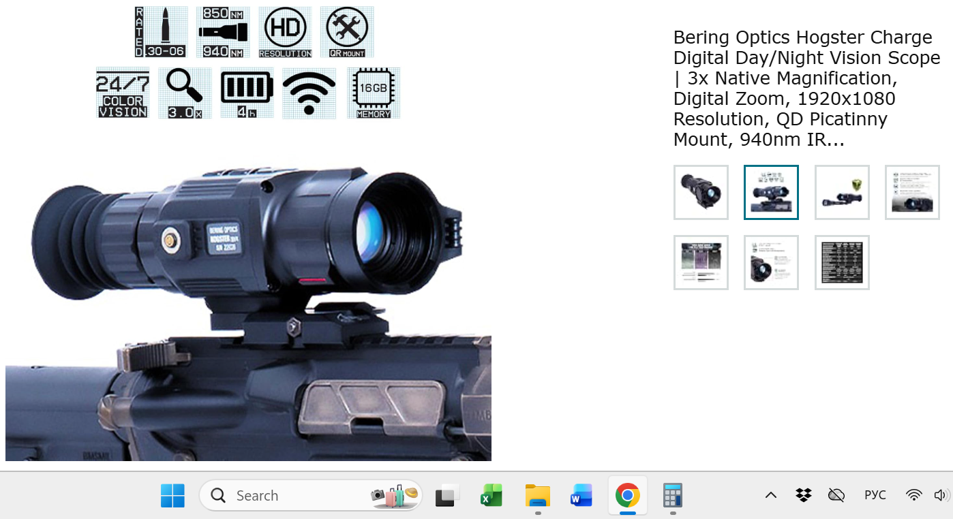Click the taskbar Search box
This screenshot has height=519, width=953.
(310, 495)
